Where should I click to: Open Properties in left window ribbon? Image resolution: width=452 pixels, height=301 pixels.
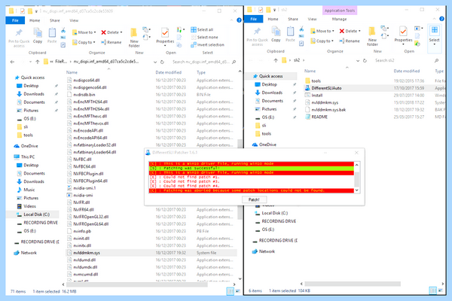click(165, 36)
